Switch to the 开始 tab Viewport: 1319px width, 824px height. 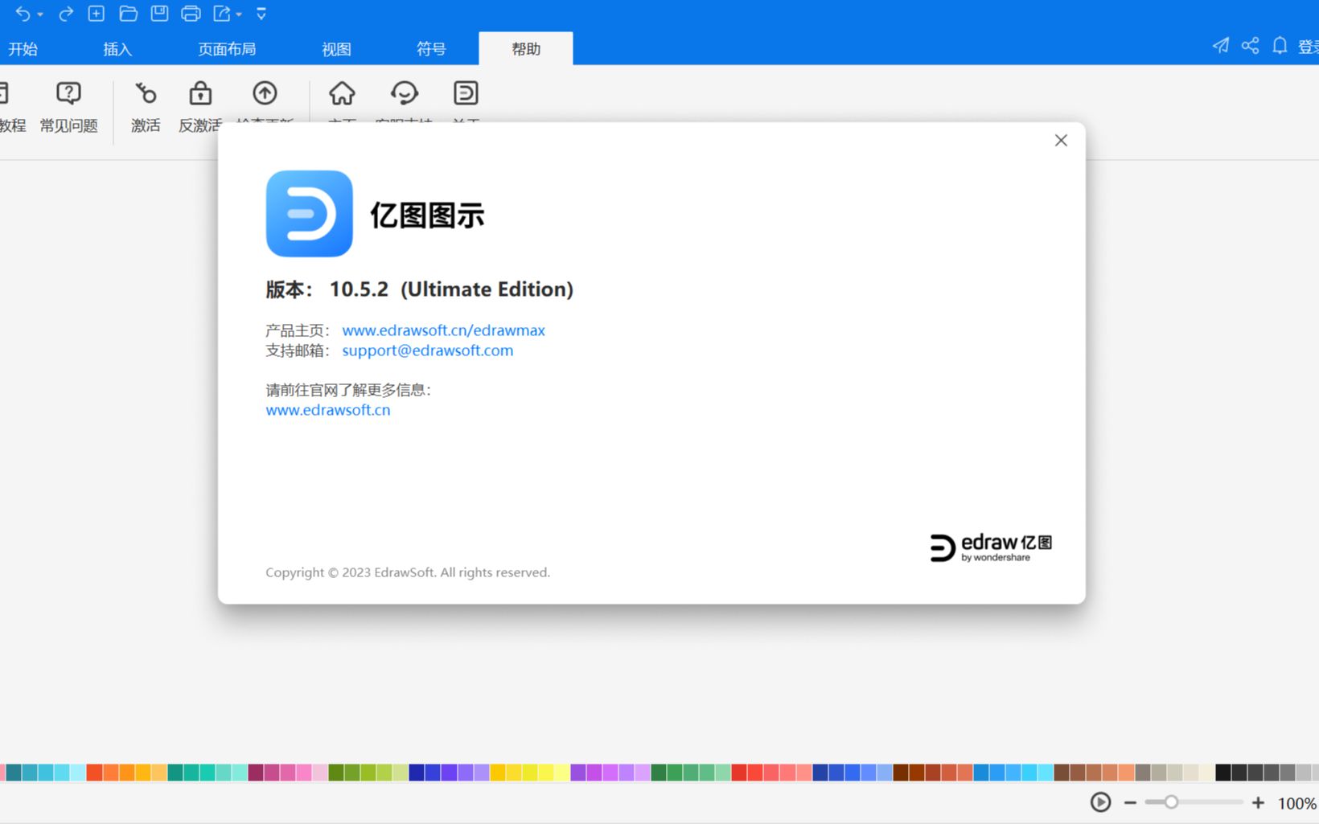tap(23, 49)
